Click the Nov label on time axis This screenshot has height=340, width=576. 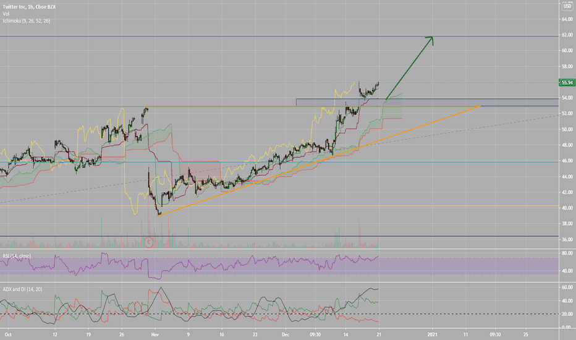[155, 334]
